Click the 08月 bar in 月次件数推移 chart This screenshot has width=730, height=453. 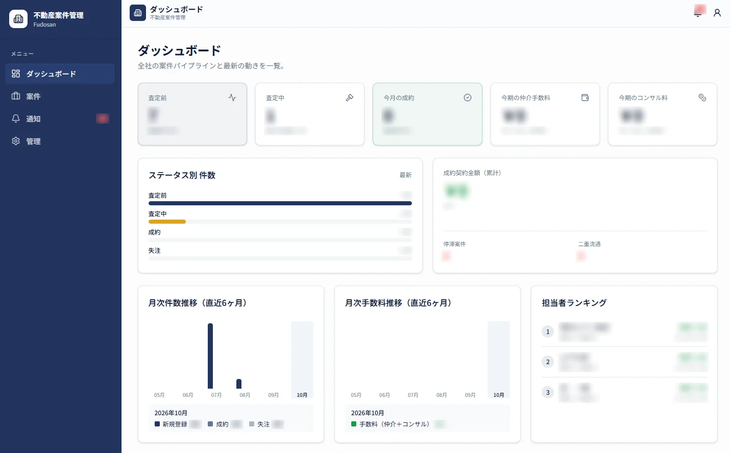pyautogui.click(x=239, y=384)
